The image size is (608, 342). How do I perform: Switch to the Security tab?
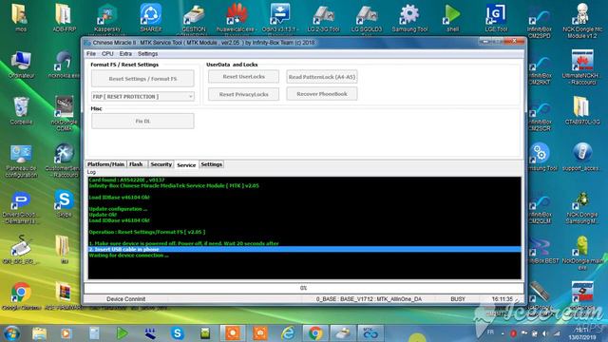161,164
